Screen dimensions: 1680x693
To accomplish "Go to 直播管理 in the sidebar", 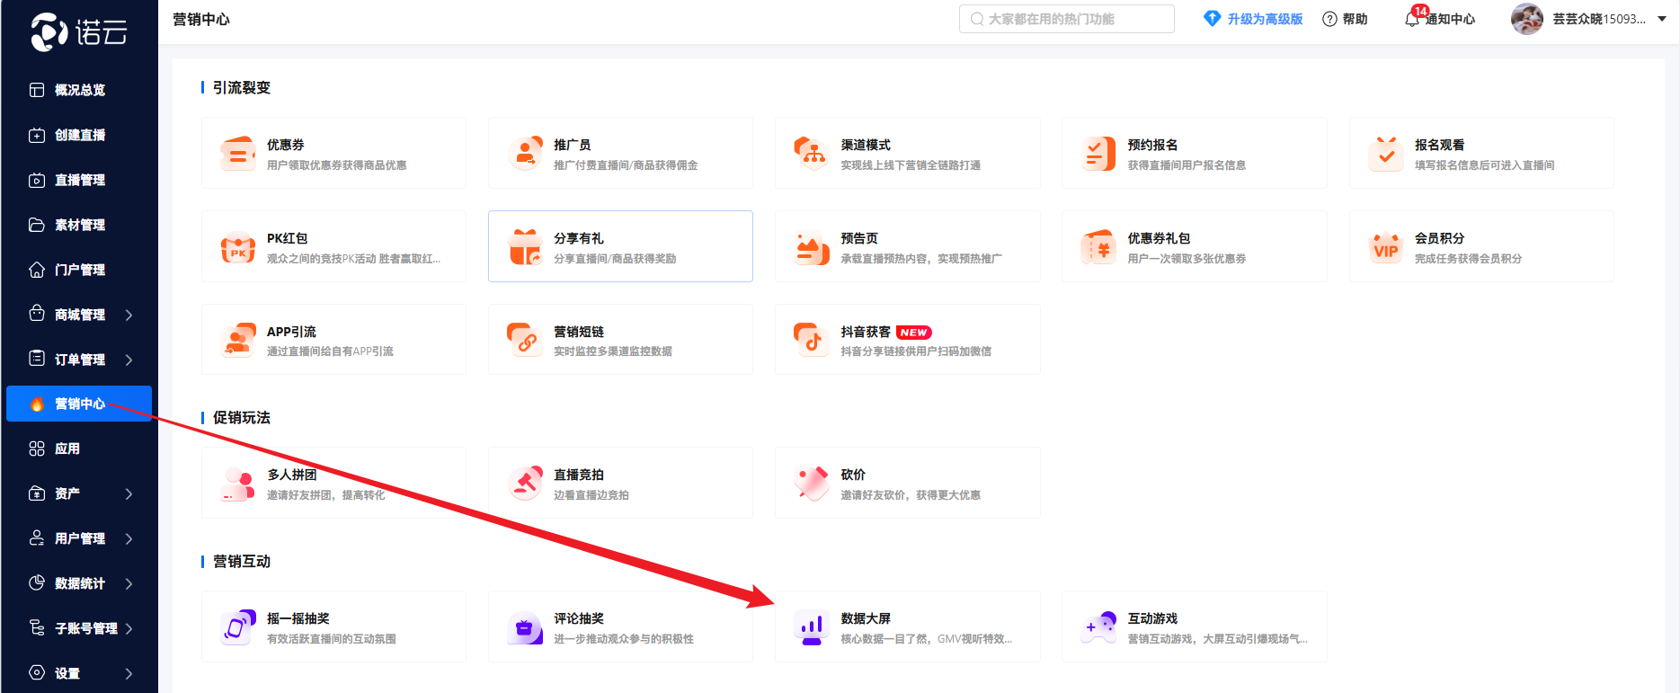I will (79, 180).
